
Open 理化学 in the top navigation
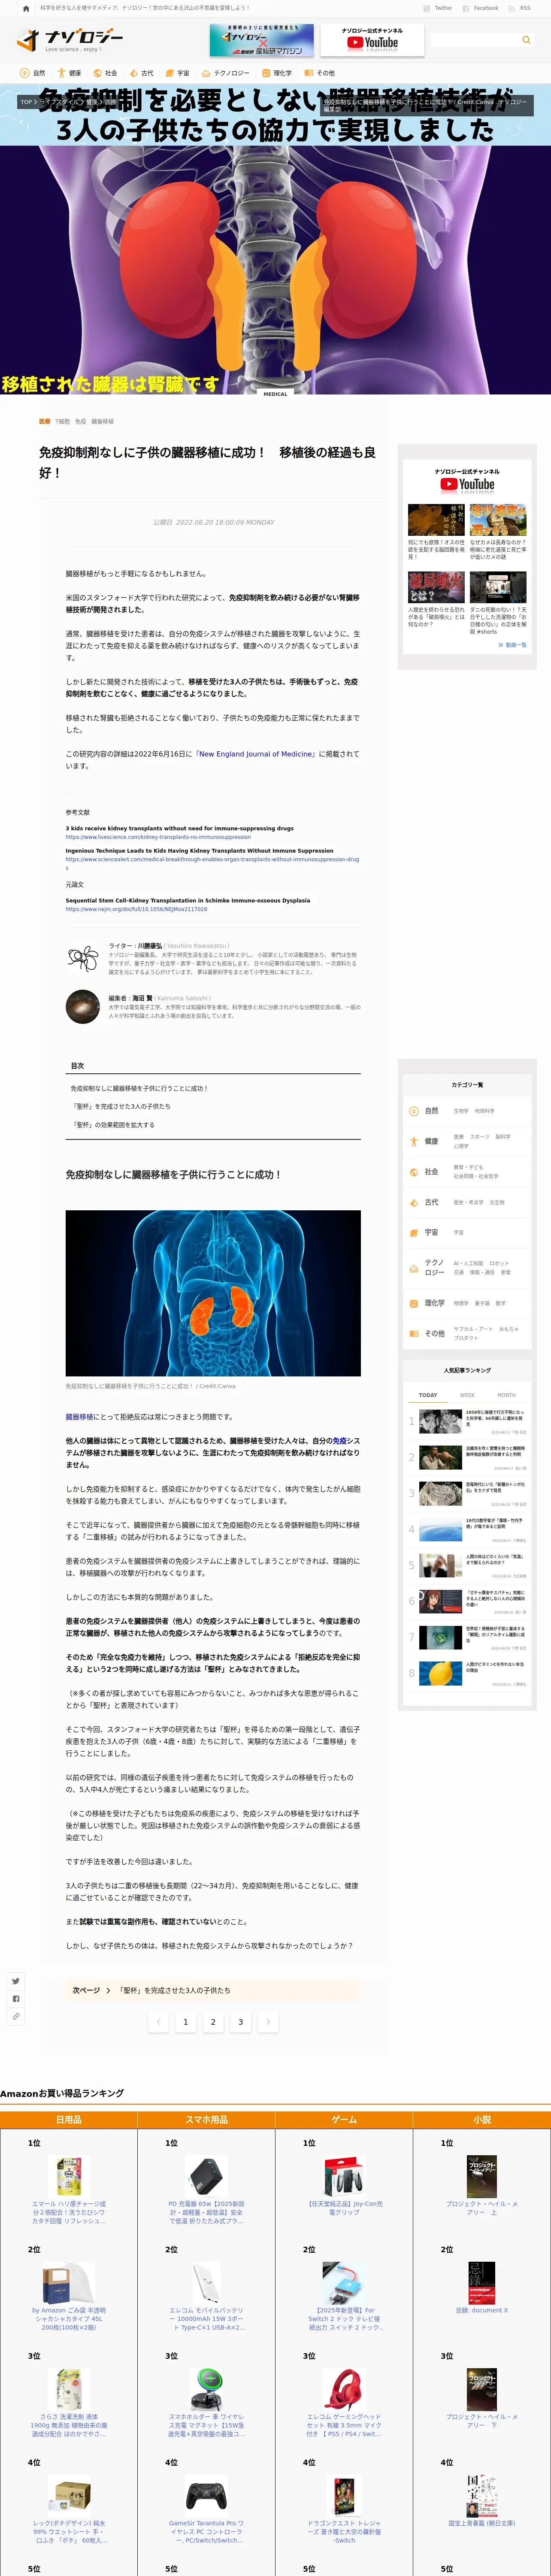[x=276, y=73]
